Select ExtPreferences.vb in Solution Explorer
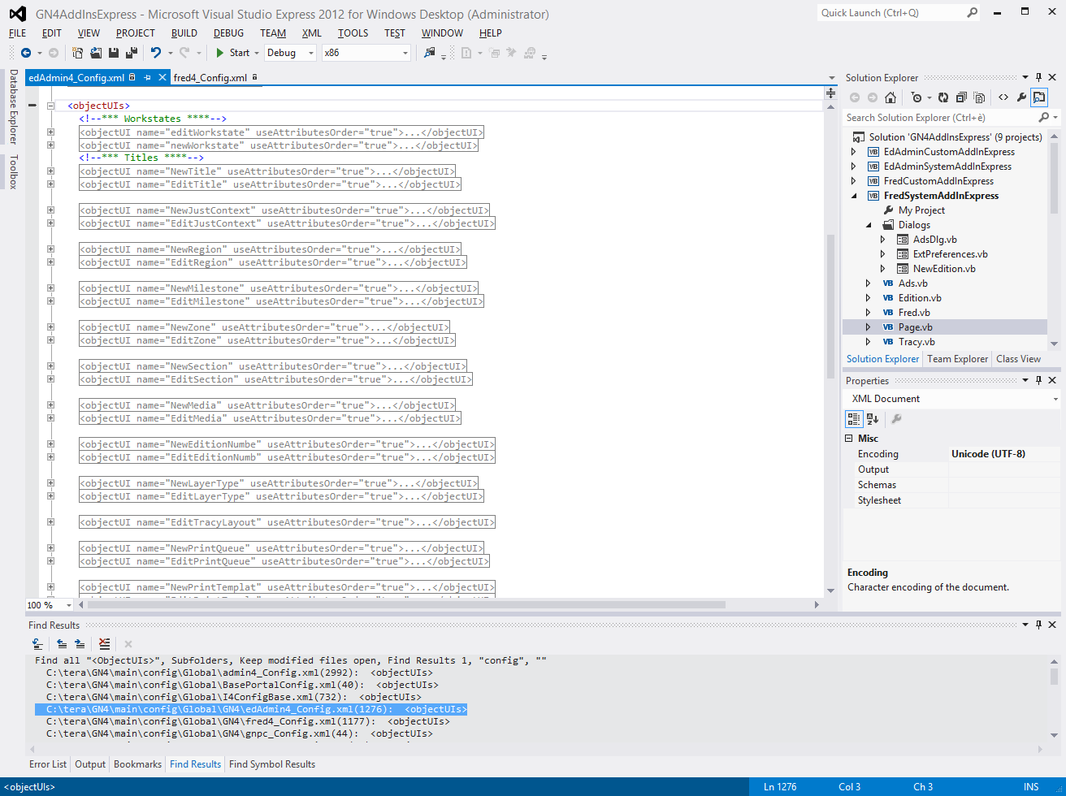This screenshot has height=796, width=1066. (x=950, y=254)
